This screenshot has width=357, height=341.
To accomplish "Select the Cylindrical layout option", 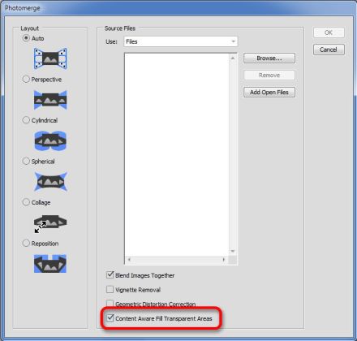I will point(26,120).
